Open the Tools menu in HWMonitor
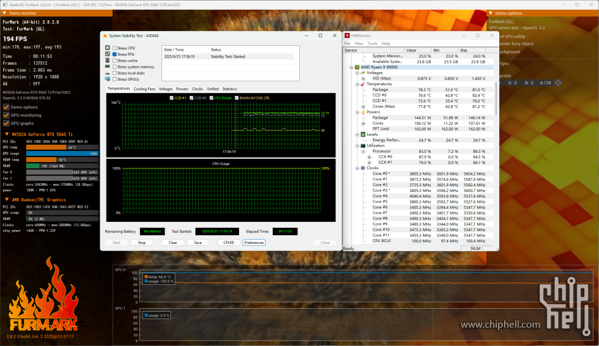599x346 pixels. pyautogui.click(x=373, y=43)
